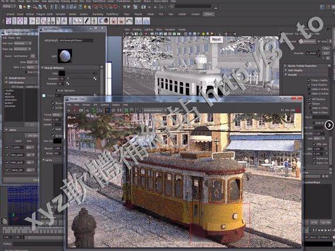Click the downward arrow Shave shelf icon
Screen dimensions: 335x251
[x=94, y=21]
